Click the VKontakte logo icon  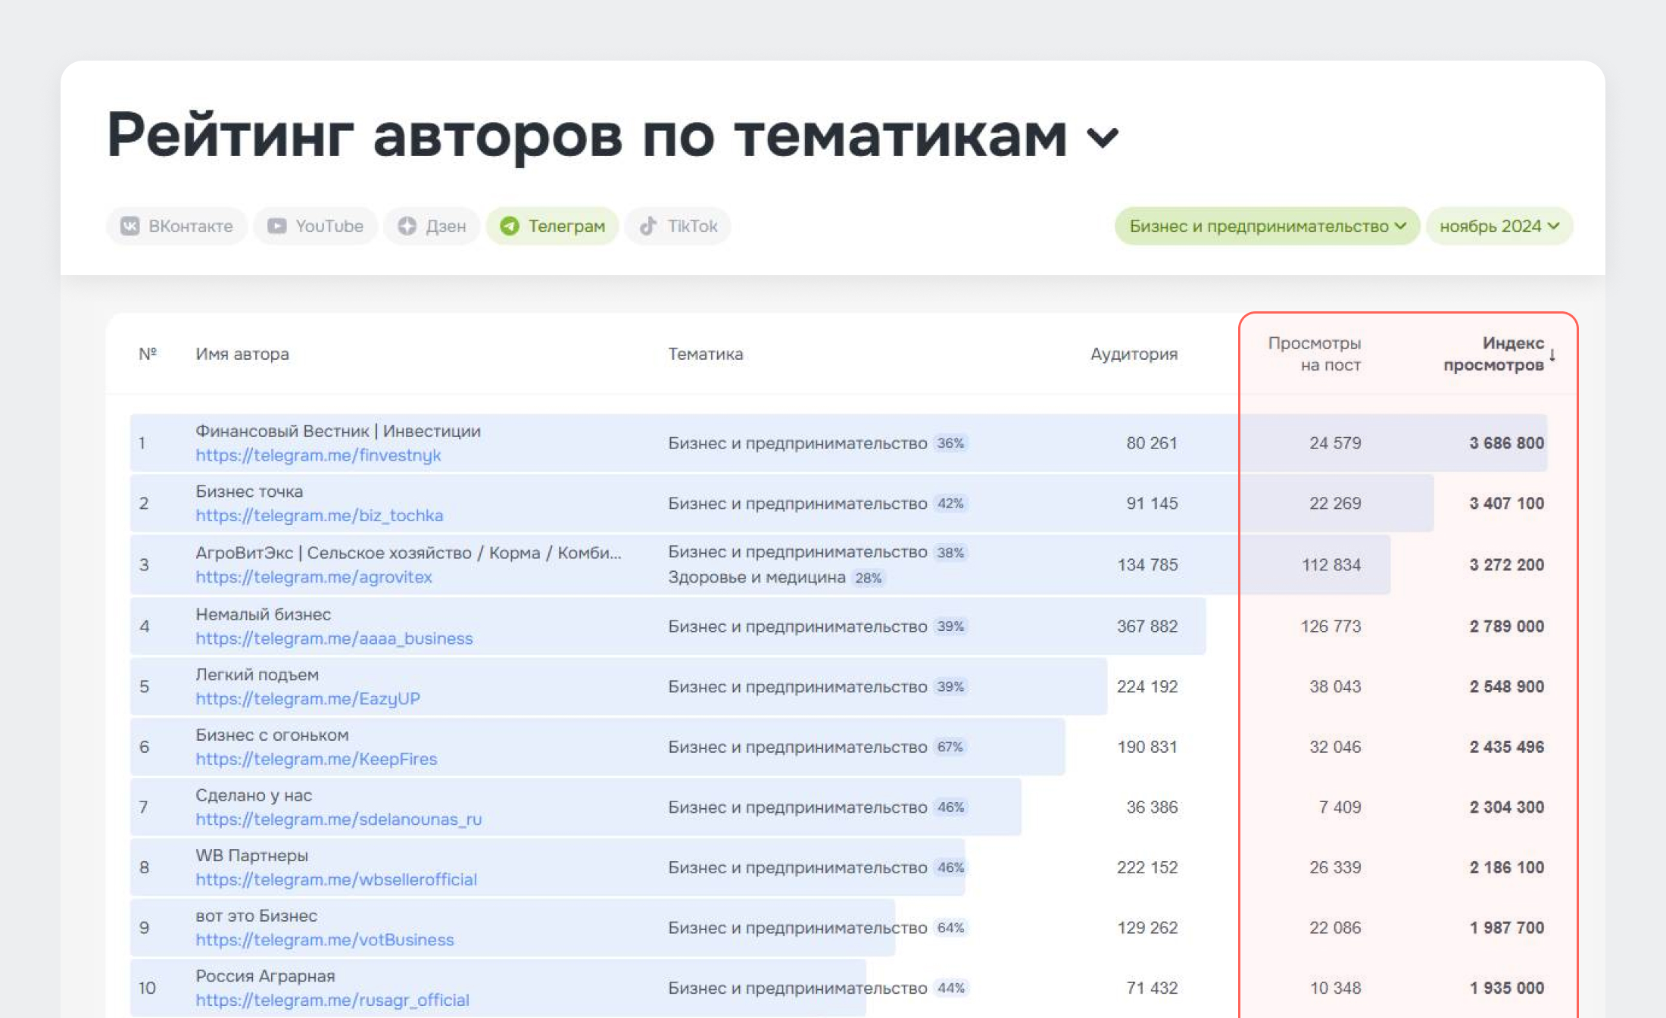click(130, 226)
